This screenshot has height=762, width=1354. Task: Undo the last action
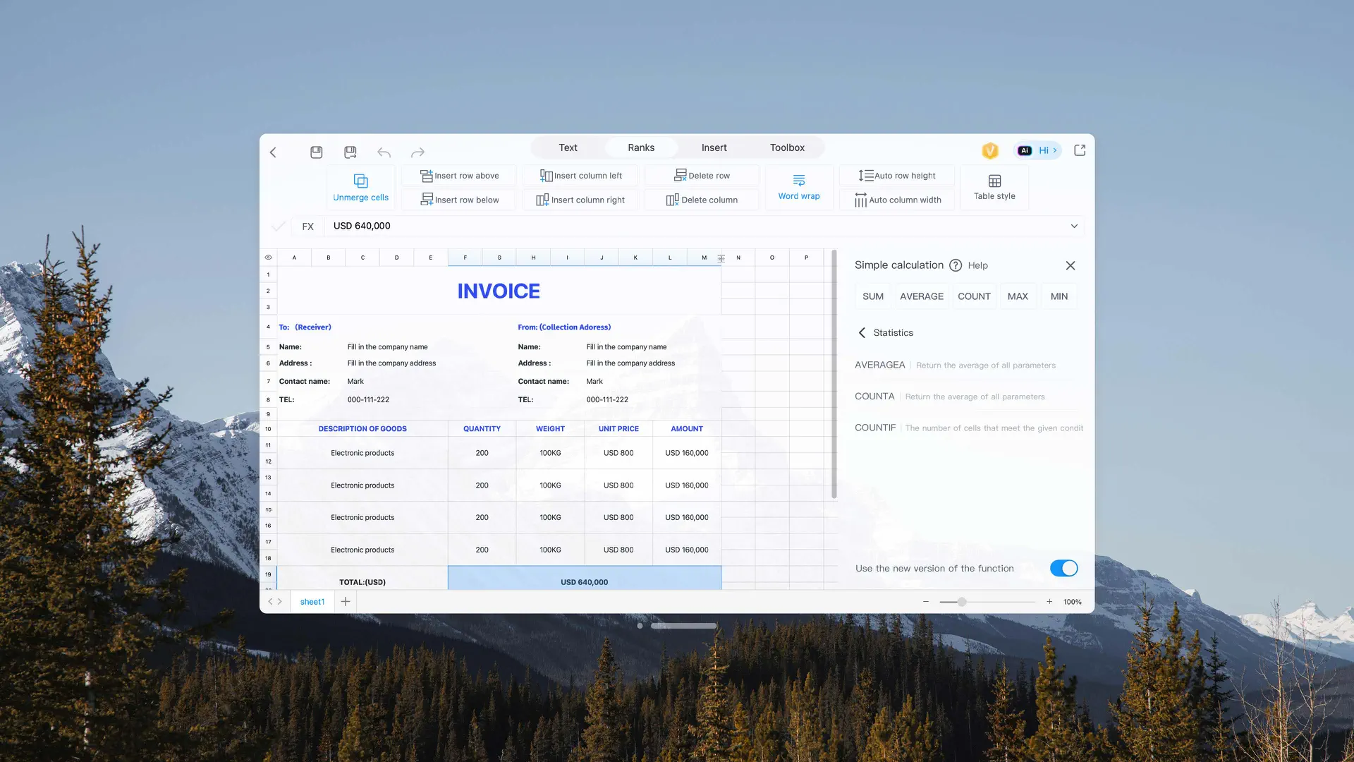click(x=384, y=152)
